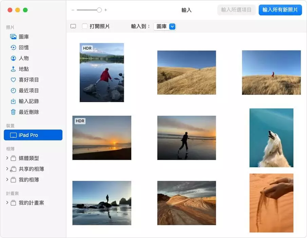Click the 輸入所有新照片 button
307x238 pixels.
(x=280, y=10)
